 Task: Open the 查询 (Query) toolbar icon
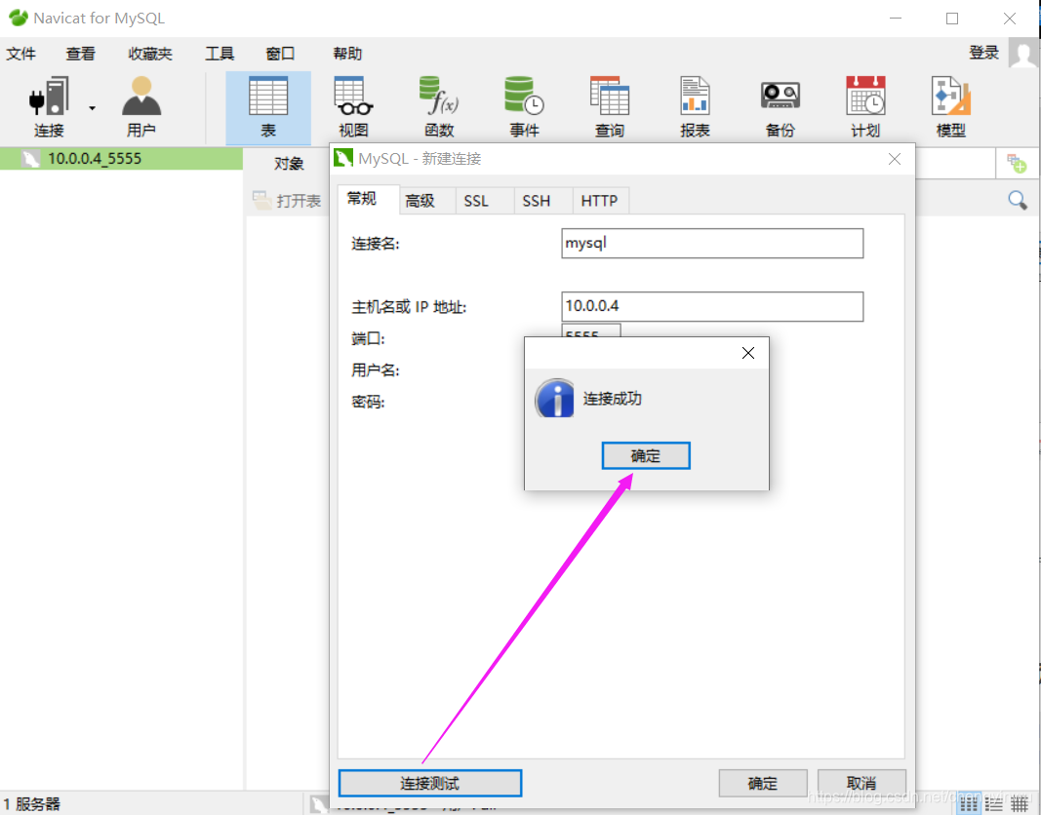610,106
